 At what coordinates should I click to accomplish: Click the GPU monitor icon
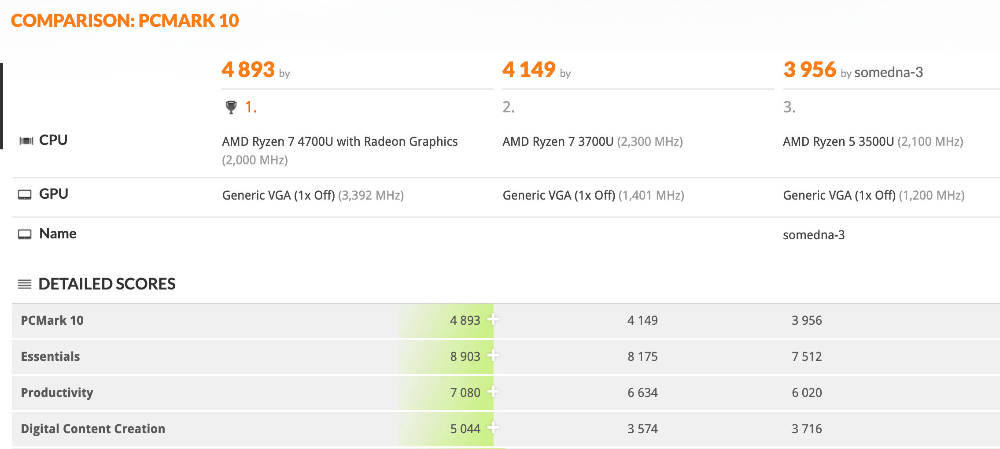(25, 195)
